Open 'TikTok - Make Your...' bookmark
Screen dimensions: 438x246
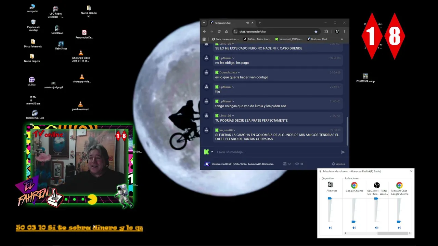(257, 39)
